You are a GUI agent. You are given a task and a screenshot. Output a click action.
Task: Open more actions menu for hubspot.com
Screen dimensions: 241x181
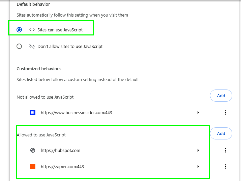click(225, 150)
